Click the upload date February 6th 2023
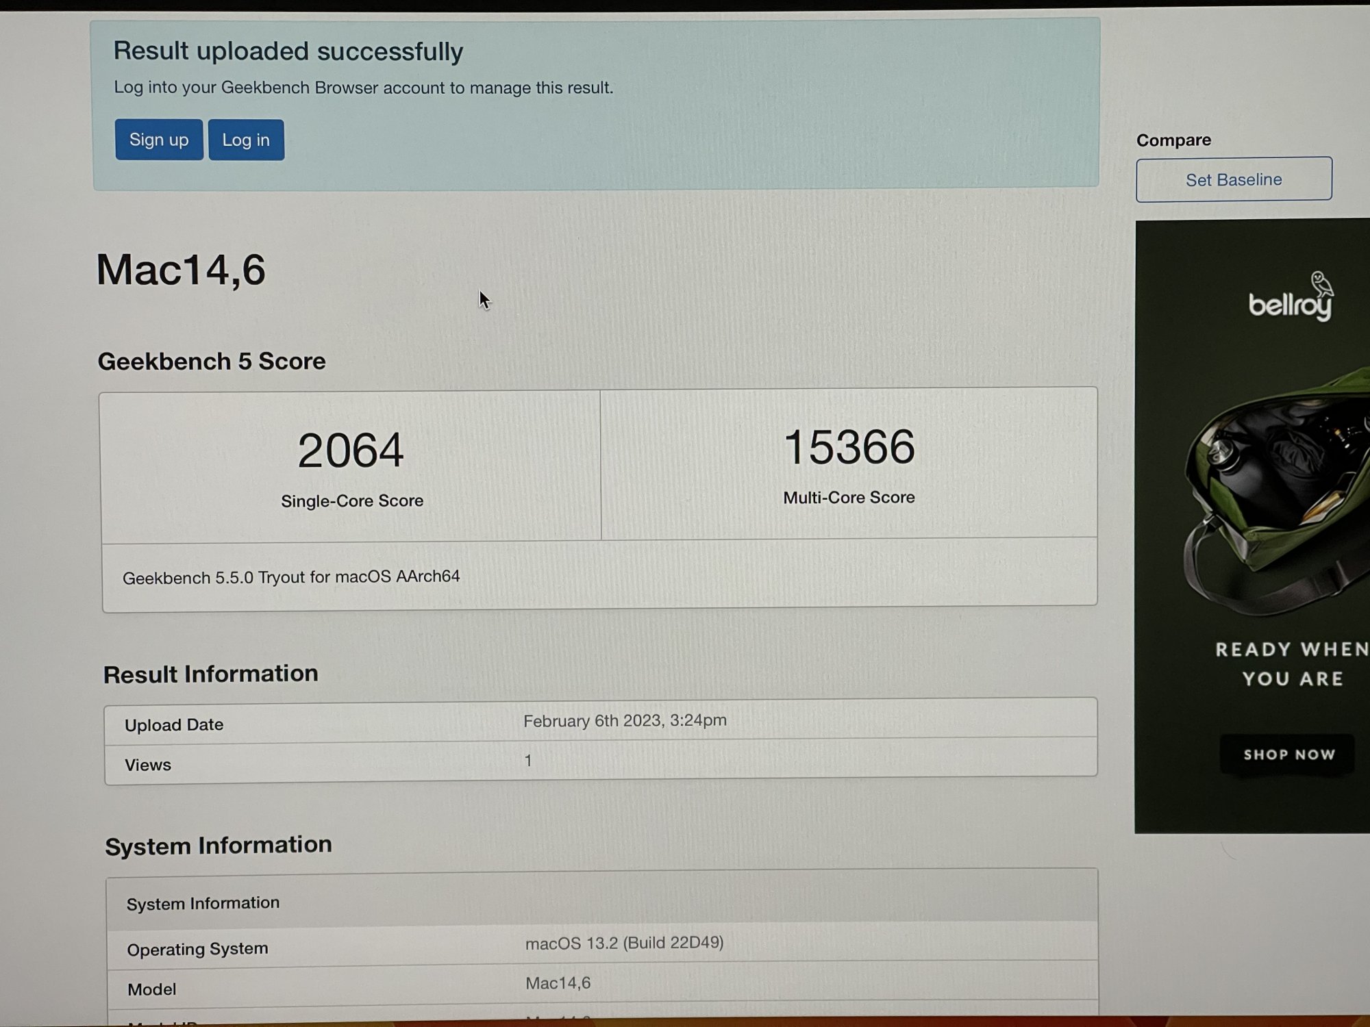Viewport: 1370px width, 1027px height. 625,720
